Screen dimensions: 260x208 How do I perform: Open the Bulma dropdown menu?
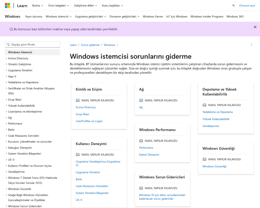38,6
